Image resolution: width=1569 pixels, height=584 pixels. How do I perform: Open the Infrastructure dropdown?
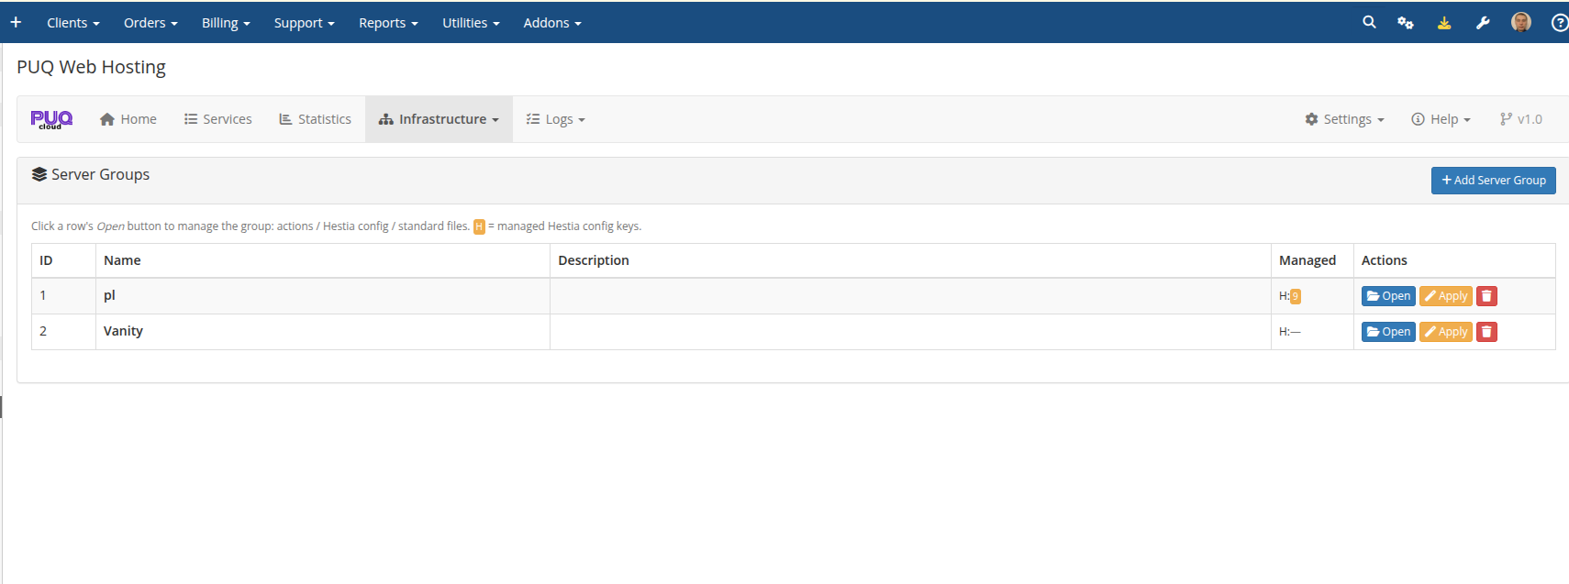click(x=439, y=119)
